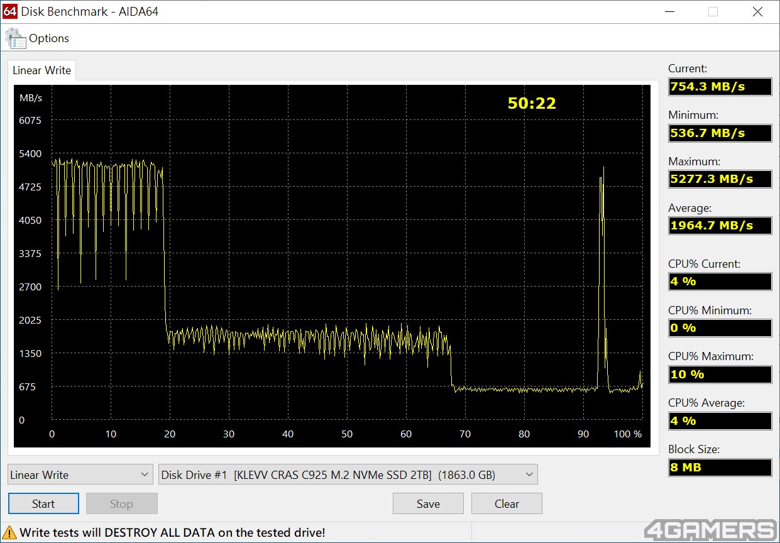The width and height of the screenshot is (780, 543).
Task: Click the CPU% Minimum 0 % field
Action: (x=720, y=328)
